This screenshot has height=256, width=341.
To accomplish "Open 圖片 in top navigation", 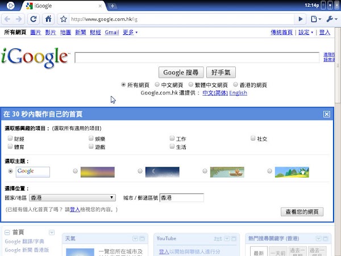I will click(36, 32).
